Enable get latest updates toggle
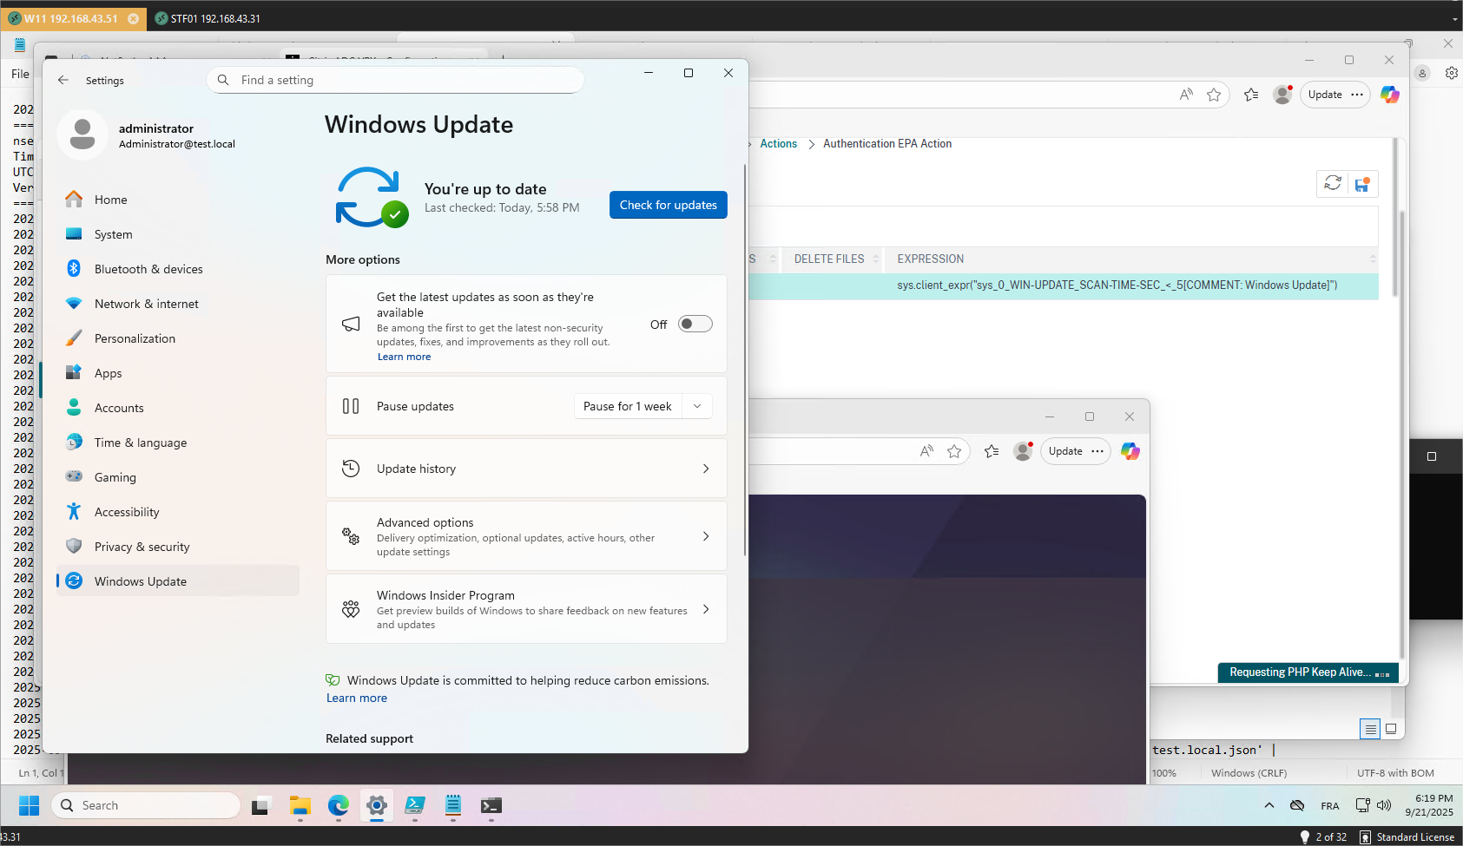The height and width of the screenshot is (846, 1463). pyautogui.click(x=695, y=324)
